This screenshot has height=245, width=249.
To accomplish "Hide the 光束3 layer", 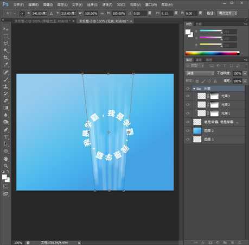I will [188, 96].
